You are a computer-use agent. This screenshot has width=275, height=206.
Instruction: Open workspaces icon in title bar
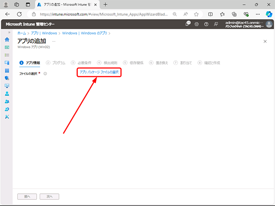pyautogui.click(x=17, y=5)
